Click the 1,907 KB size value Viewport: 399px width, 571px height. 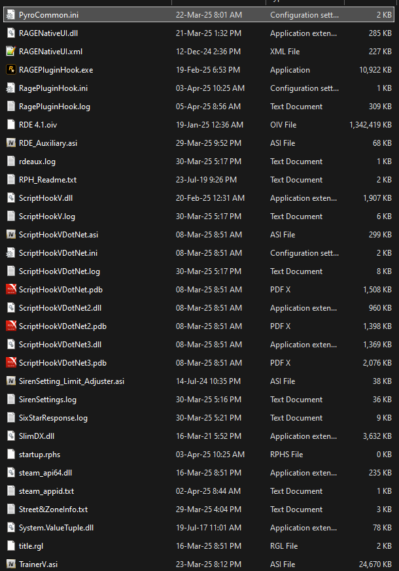tap(377, 198)
